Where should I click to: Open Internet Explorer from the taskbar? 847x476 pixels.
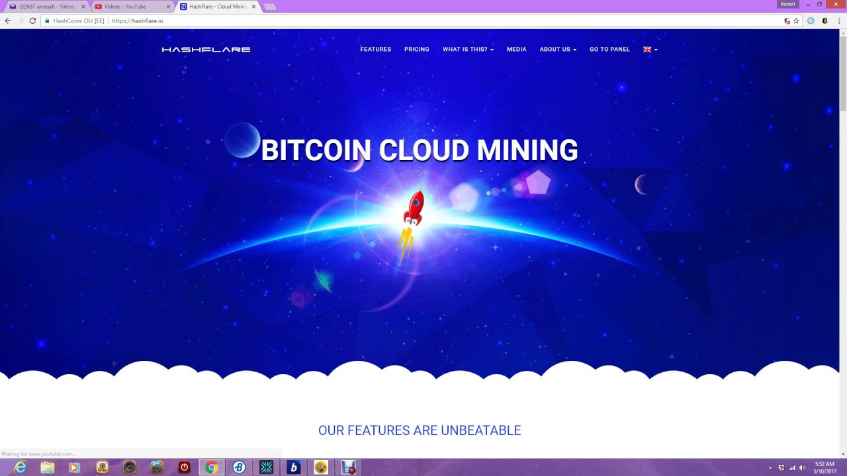[20, 467]
